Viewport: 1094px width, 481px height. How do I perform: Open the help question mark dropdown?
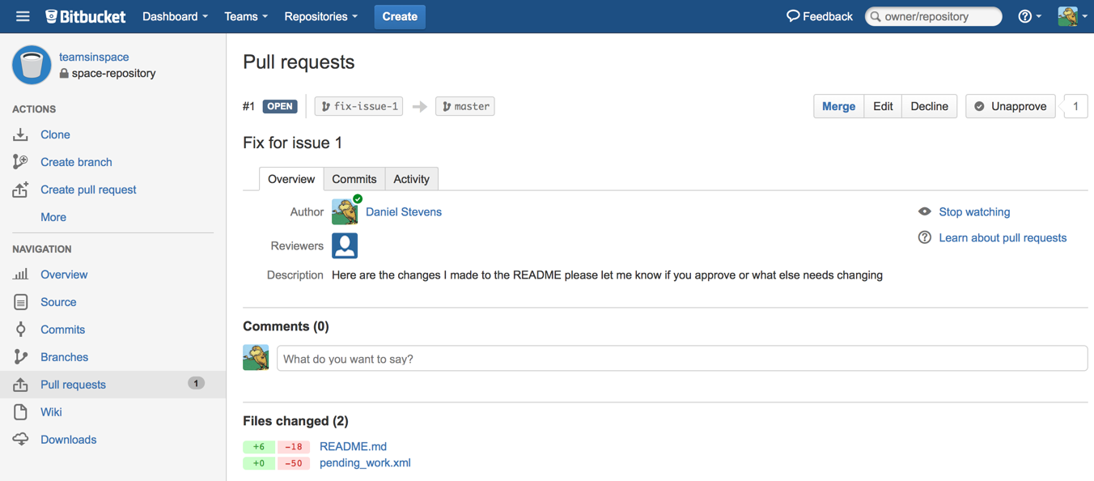tap(1028, 15)
